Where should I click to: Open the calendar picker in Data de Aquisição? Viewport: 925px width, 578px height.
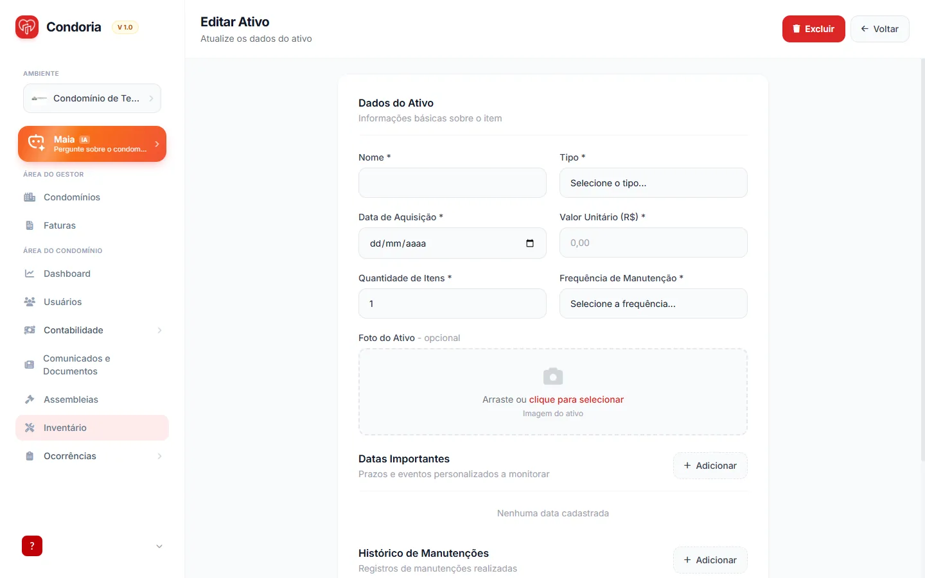coord(530,243)
